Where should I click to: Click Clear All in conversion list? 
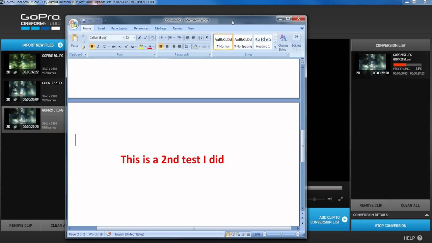(x=410, y=205)
